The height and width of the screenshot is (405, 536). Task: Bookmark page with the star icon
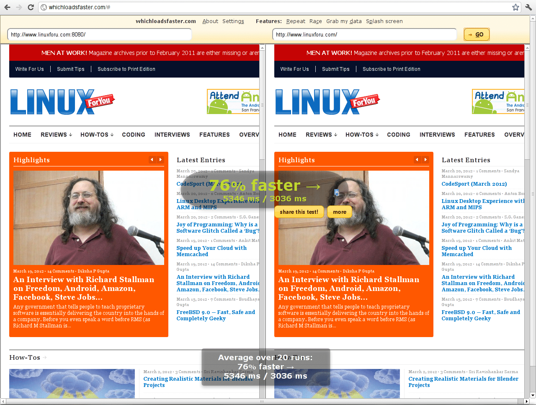point(515,7)
